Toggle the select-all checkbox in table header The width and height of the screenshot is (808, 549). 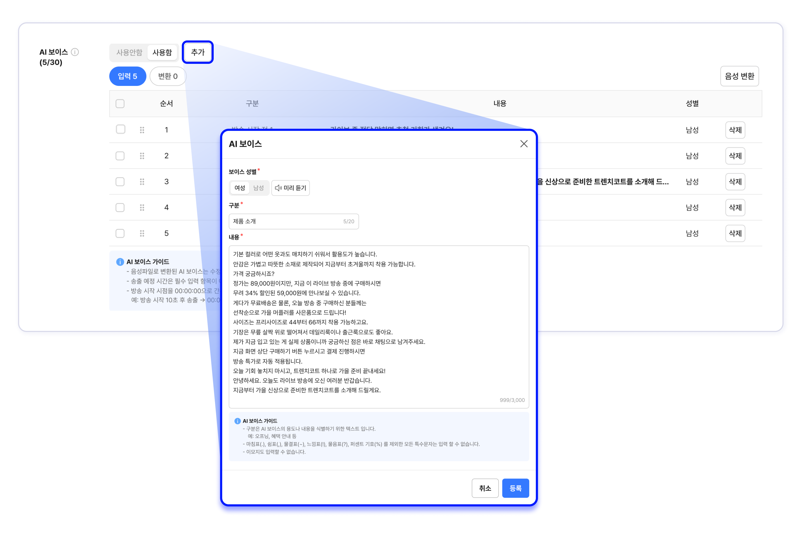tap(120, 104)
